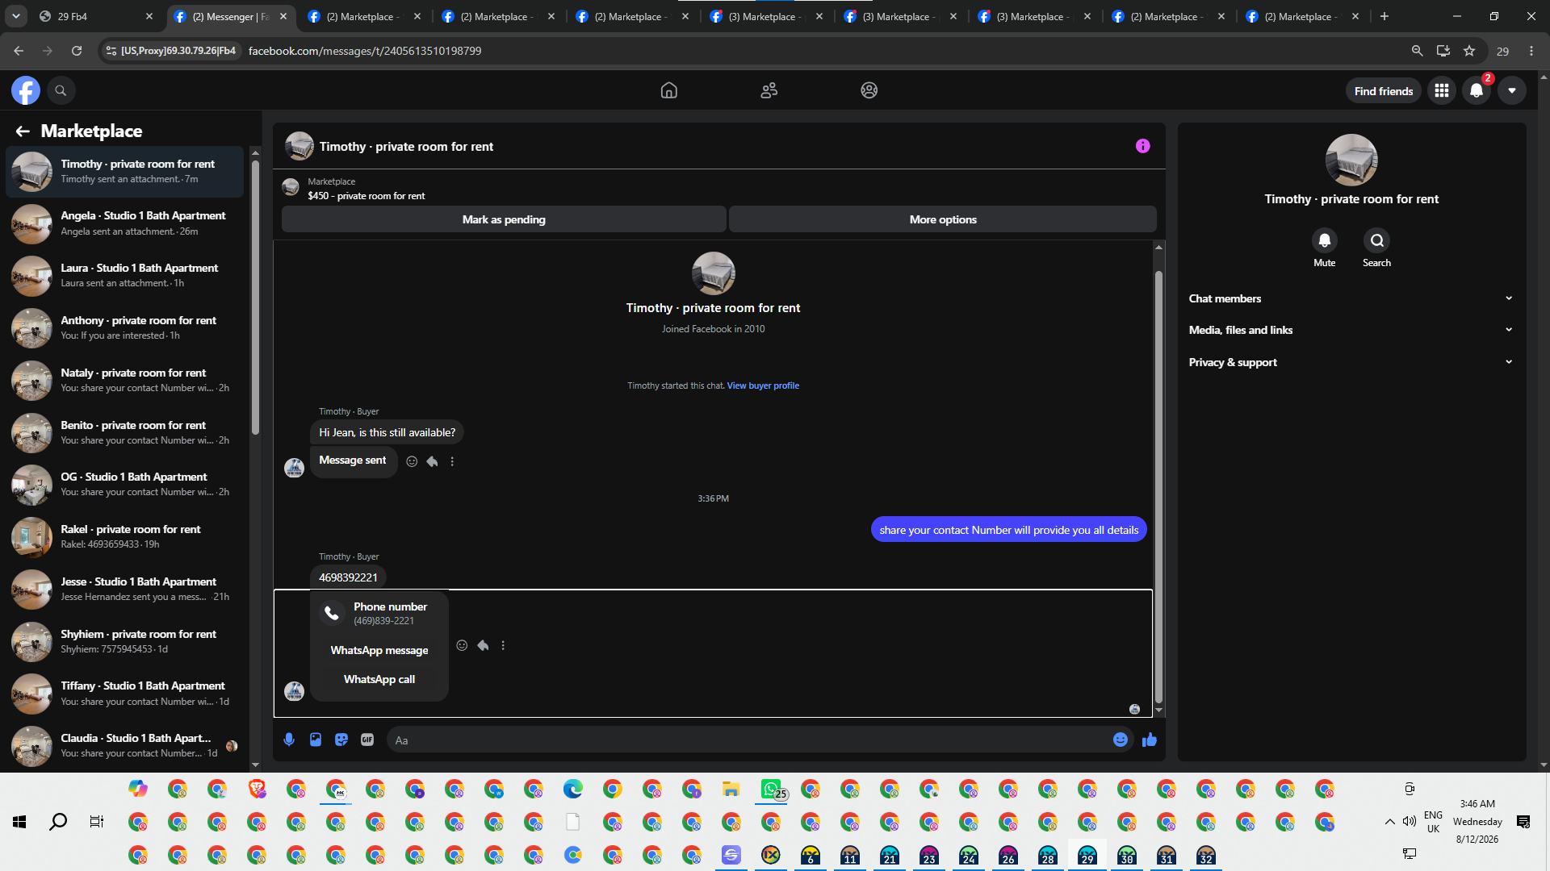Open notifications bell with 2 alerts
The image size is (1550, 871).
coord(1477,90)
